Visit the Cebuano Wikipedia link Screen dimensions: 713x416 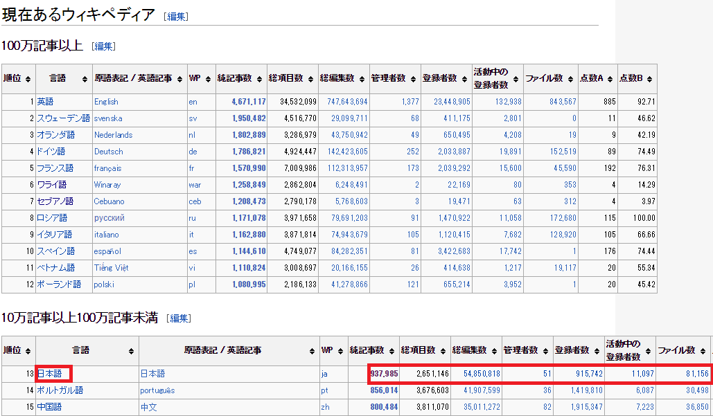109,201
